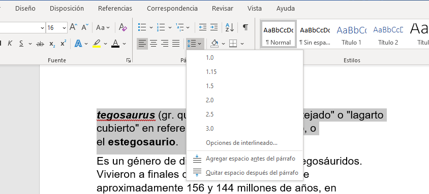The image size is (429, 194).
Task: Go to the Vista tab
Action: pos(255,9)
